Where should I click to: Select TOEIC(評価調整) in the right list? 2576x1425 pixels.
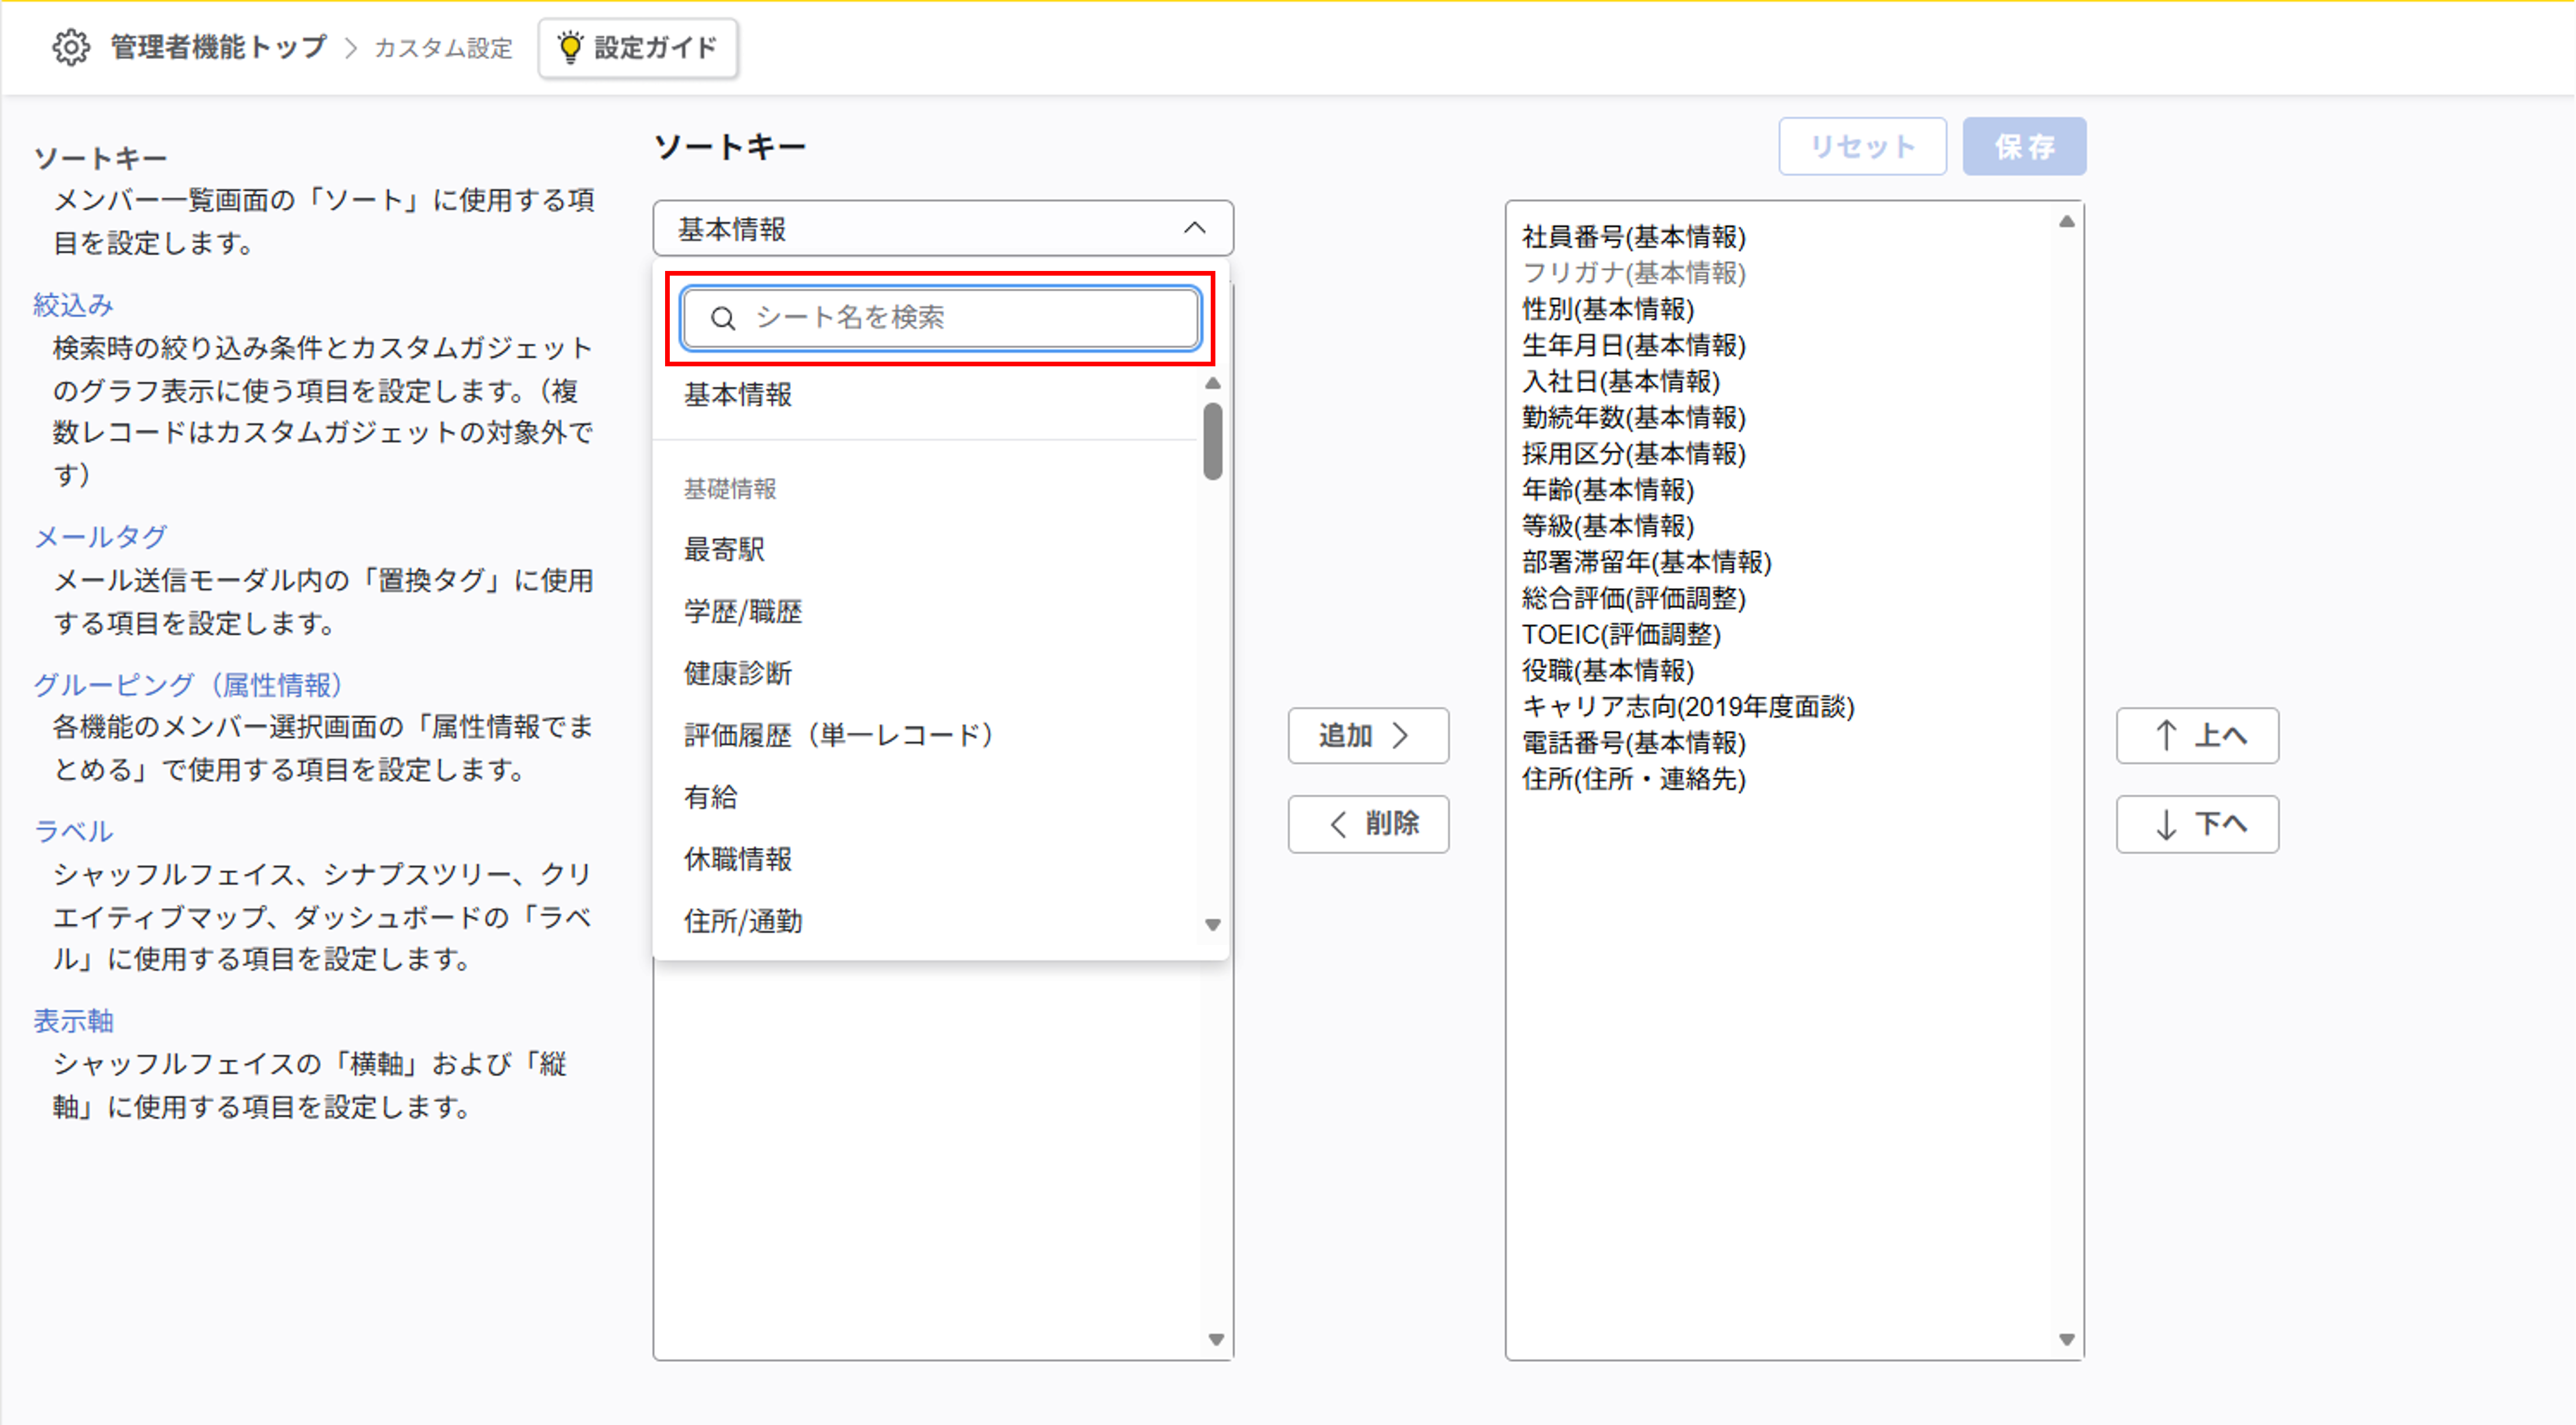(x=1620, y=634)
